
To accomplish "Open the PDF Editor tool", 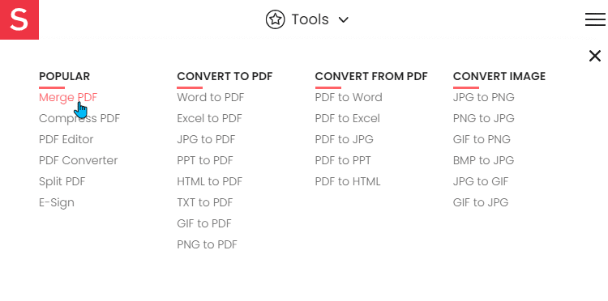I will tap(66, 139).
